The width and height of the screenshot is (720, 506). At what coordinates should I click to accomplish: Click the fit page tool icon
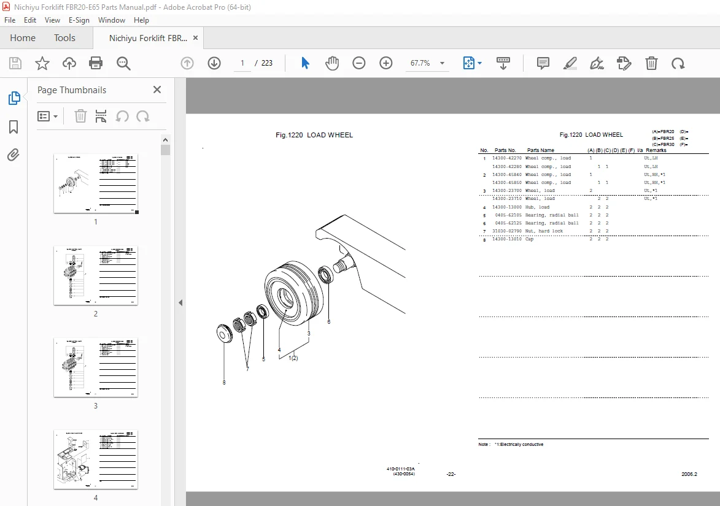point(469,63)
